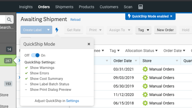
Task: Click the Hold button
Action: (x=185, y=30)
